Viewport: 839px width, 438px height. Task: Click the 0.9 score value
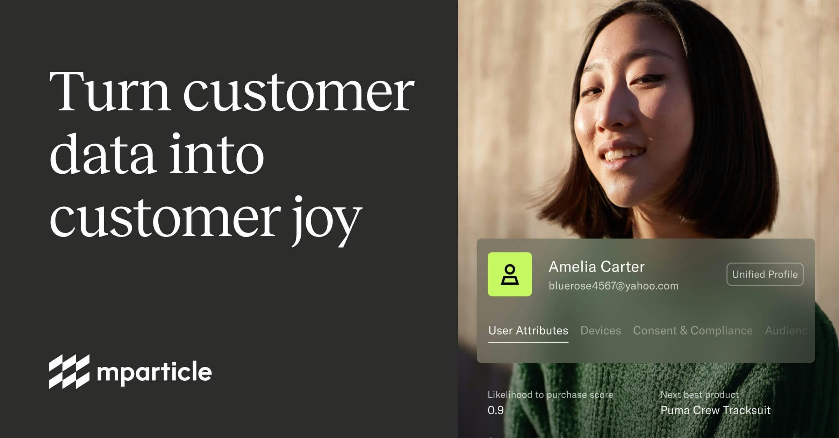[x=496, y=410]
